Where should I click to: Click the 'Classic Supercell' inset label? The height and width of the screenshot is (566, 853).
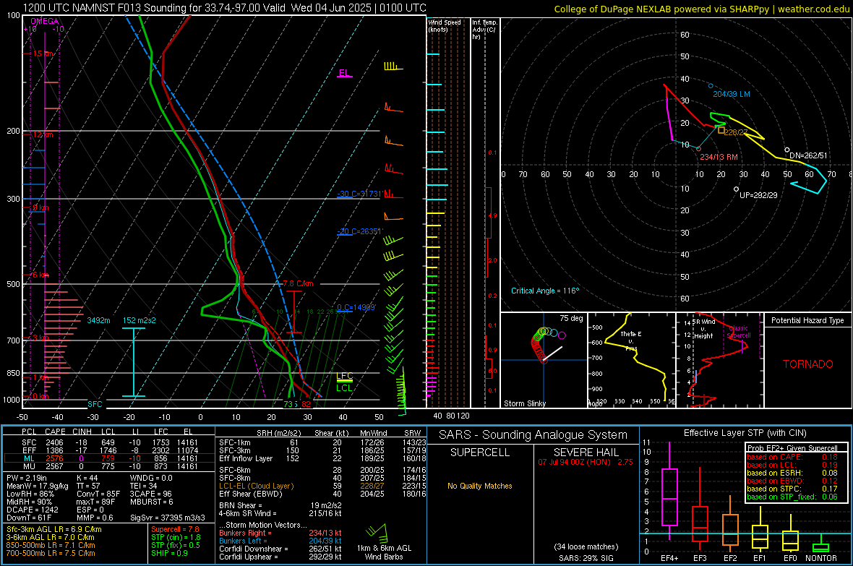pyautogui.click(x=738, y=332)
